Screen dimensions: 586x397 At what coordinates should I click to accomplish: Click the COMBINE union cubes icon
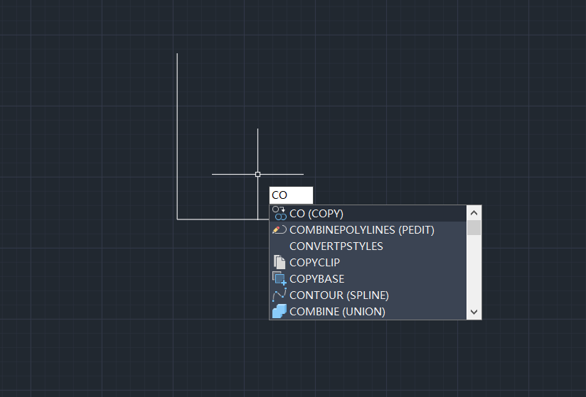click(x=279, y=311)
